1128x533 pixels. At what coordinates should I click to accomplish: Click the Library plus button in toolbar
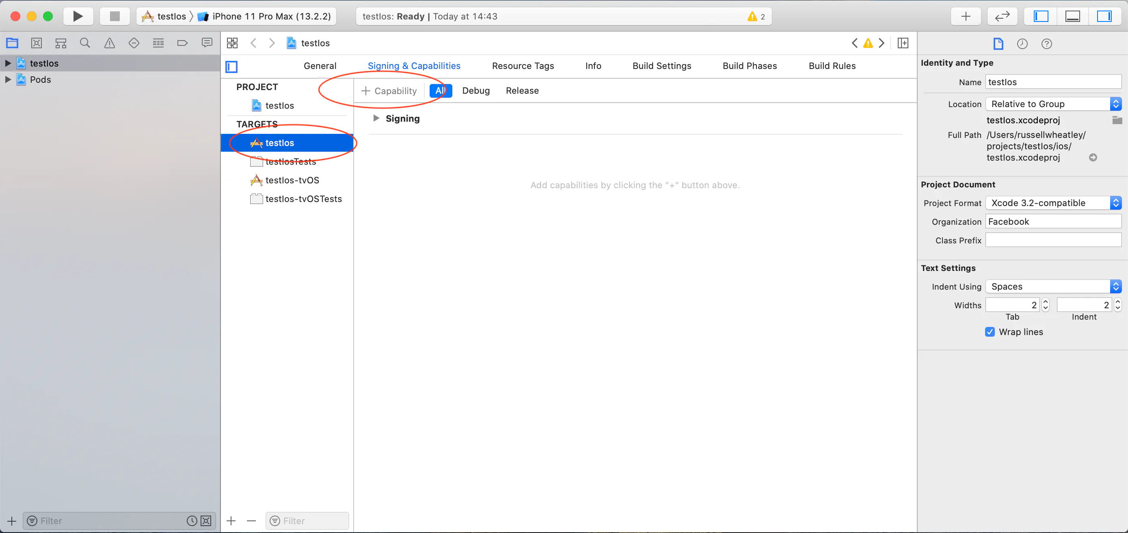(x=966, y=16)
